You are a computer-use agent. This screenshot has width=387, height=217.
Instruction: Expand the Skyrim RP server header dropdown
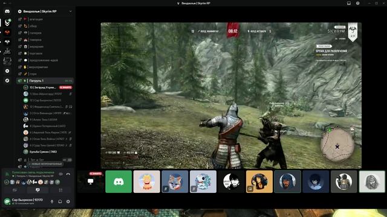[x=71, y=11]
